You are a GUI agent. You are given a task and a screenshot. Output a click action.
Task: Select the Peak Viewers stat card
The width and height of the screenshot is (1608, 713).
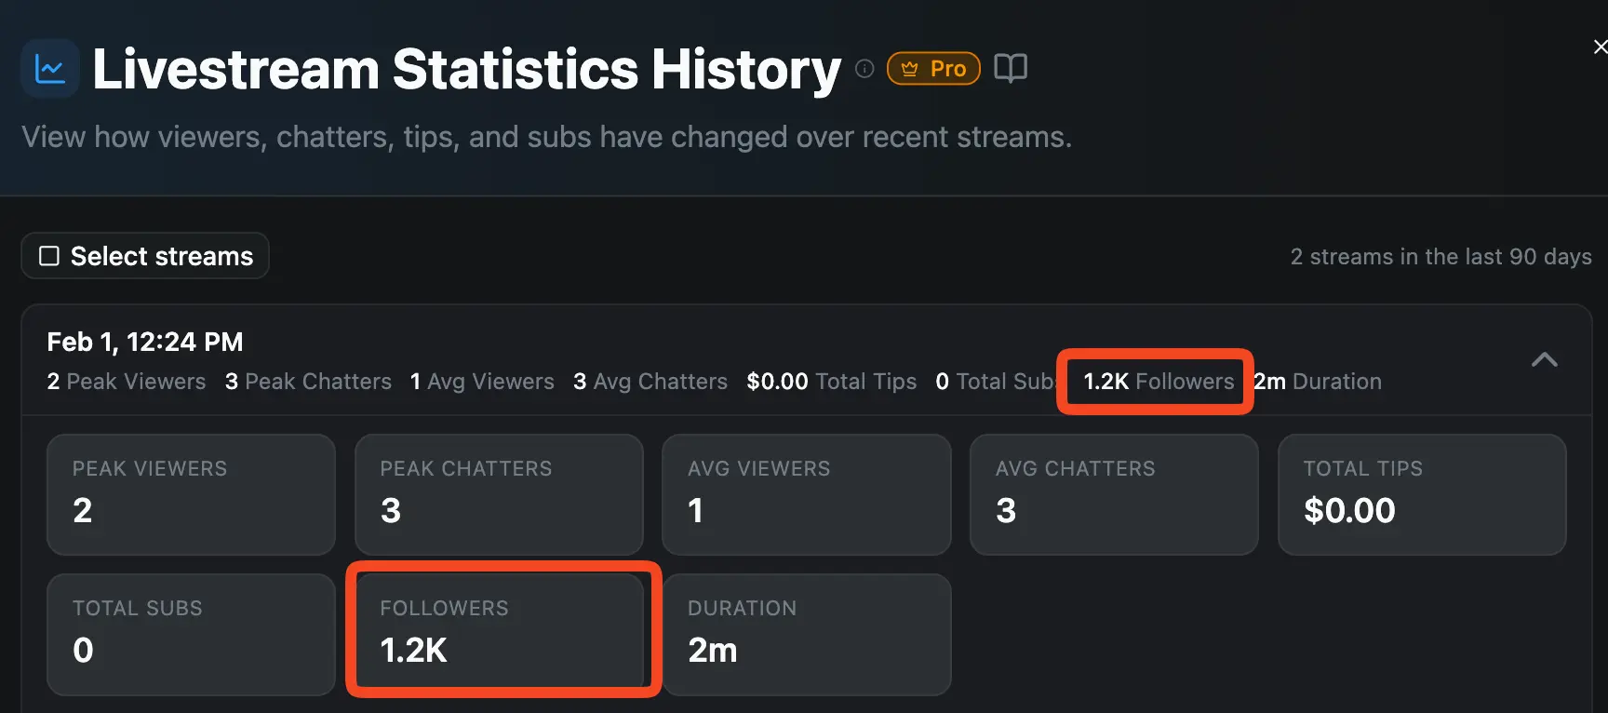pyautogui.click(x=191, y=494)
